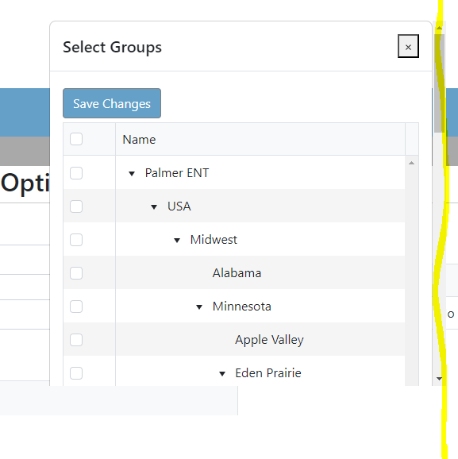Click the Save Changes button

pos(112,103)
